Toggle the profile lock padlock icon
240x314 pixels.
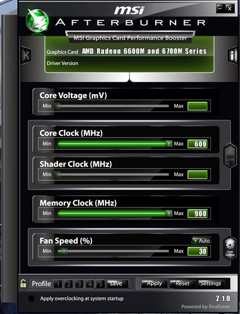click(x=23, y=283)
